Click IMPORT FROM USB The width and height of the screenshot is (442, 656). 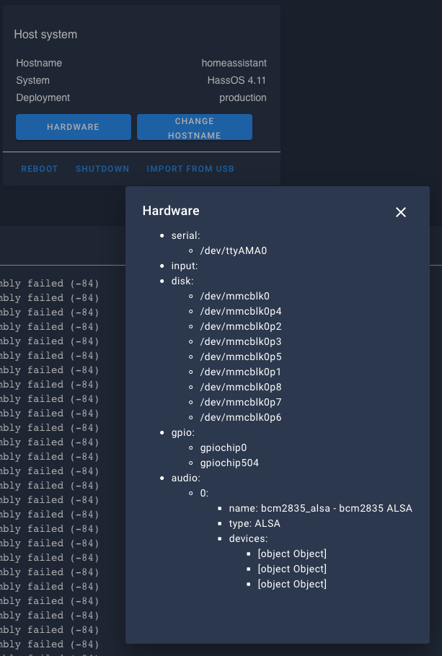(190, 169)
